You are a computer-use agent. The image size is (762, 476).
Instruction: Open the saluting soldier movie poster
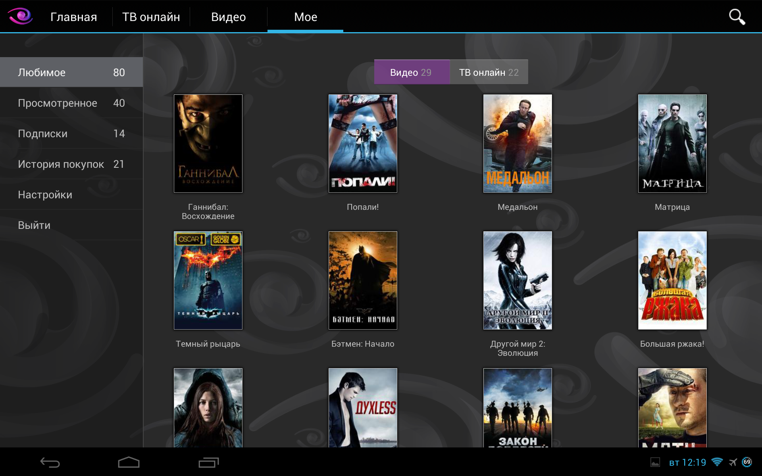(x=672, y=408)
